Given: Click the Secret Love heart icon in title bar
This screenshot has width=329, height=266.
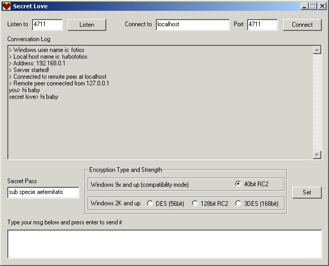Looking at the screenshot, I should click(6, 6).
